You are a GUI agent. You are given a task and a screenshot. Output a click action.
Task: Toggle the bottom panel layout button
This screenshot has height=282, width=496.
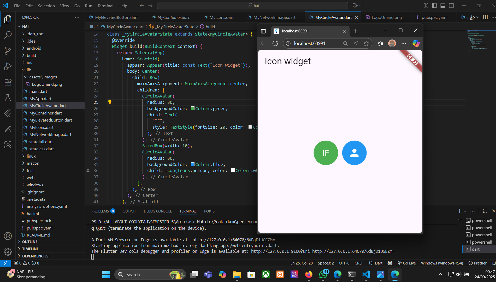[443, 5]
